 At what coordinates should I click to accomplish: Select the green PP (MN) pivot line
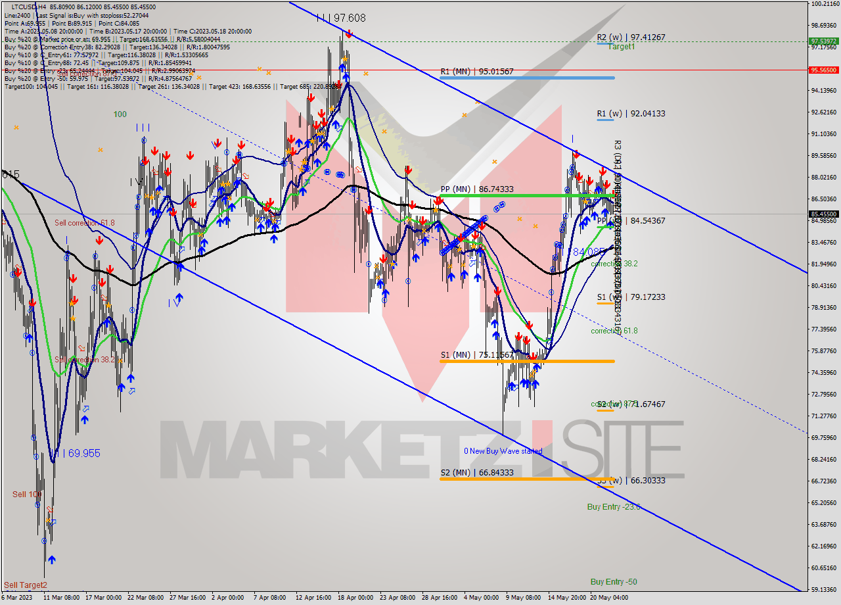point(527,195)
